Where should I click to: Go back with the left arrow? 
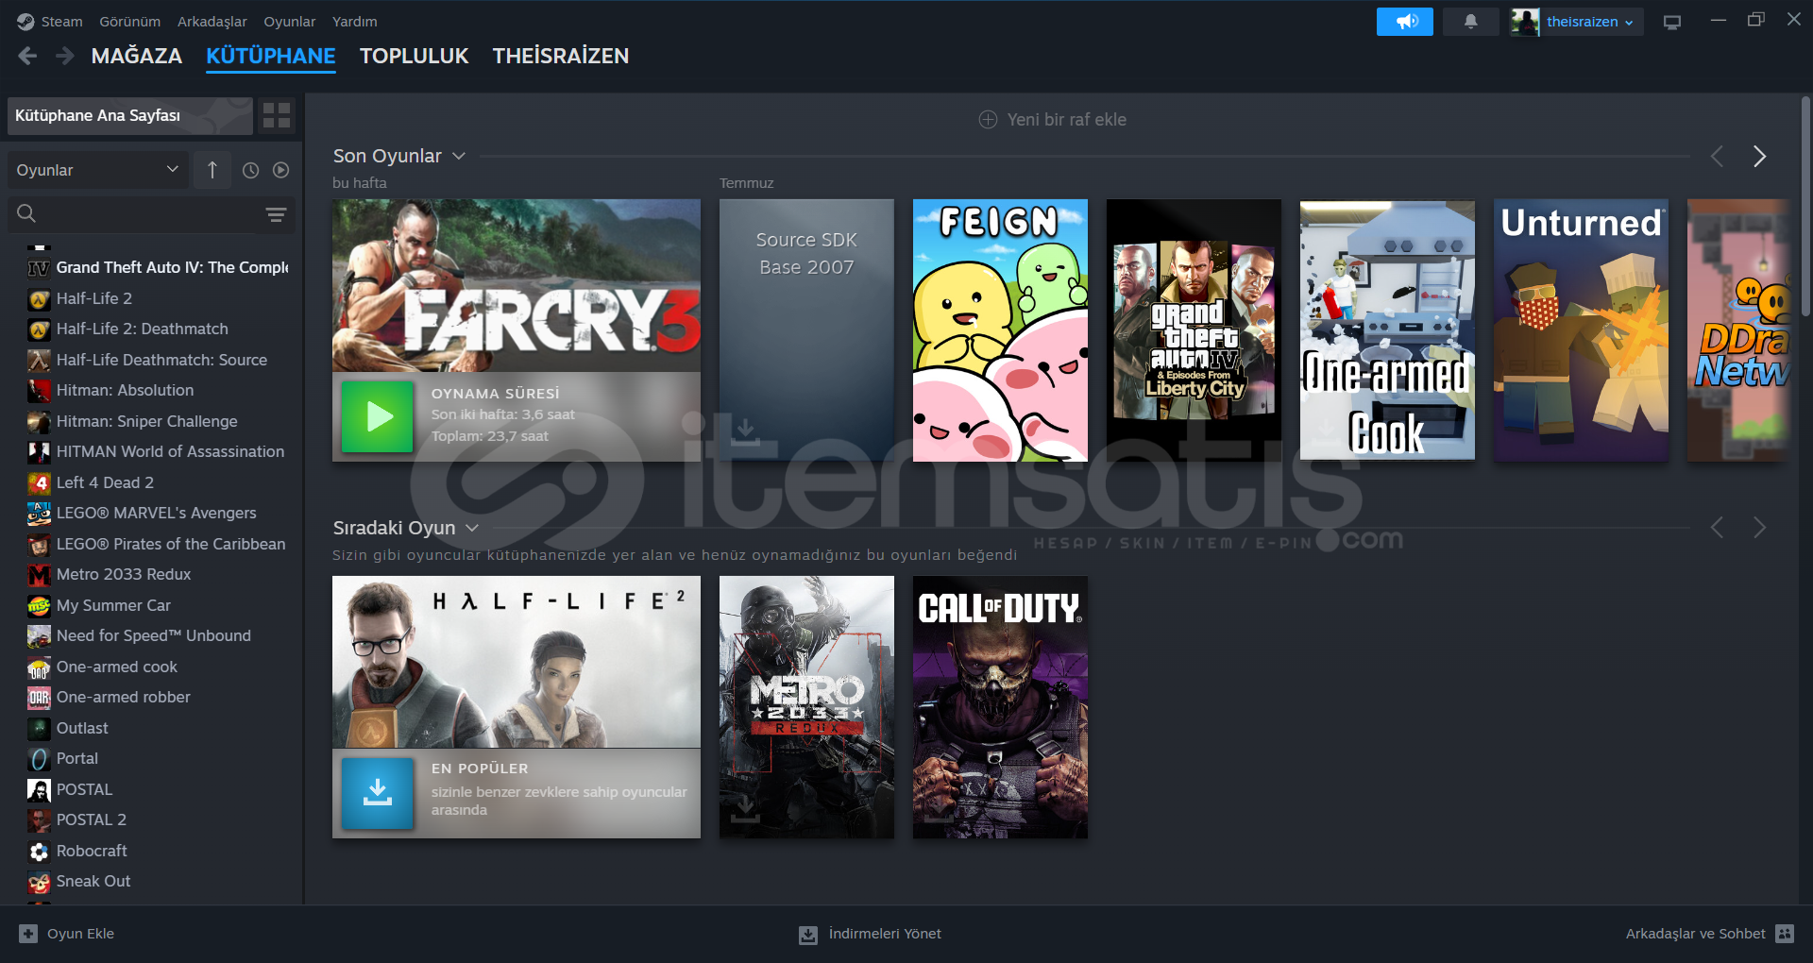27,56
